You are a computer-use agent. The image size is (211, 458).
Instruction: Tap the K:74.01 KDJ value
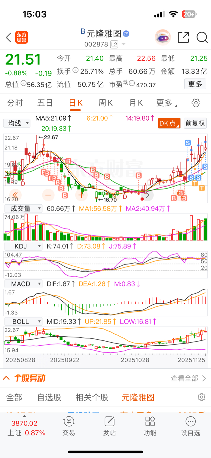(x=60, y=246)
